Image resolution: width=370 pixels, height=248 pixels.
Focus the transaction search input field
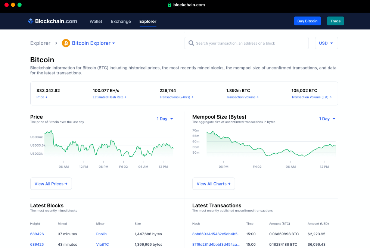(x=250, y=43)
